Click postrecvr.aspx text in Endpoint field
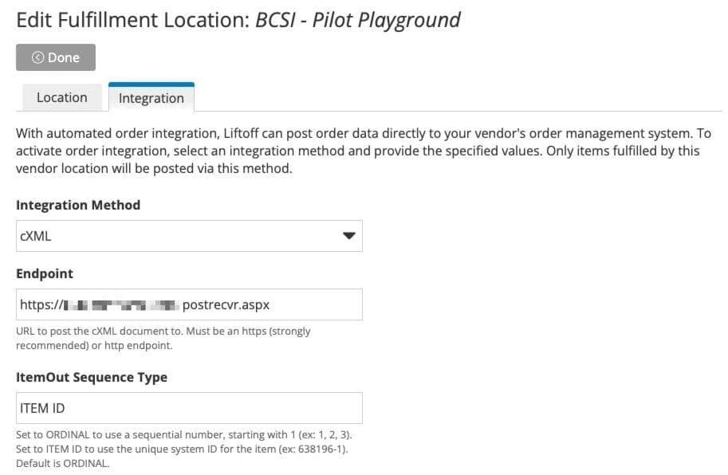 click(226, 305)
